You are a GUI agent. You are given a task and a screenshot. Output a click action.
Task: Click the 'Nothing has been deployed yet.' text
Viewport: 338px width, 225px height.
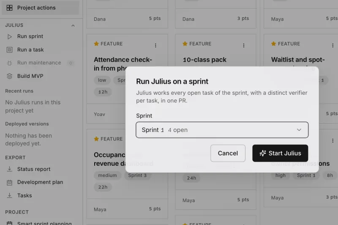[28, 140]
